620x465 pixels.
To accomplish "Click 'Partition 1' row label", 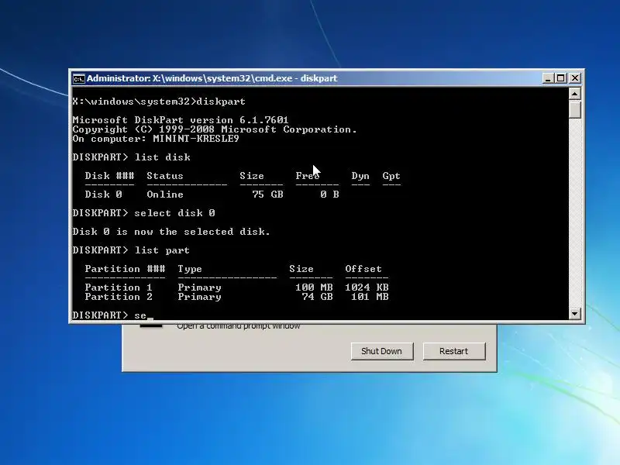I will pos(119,287).
